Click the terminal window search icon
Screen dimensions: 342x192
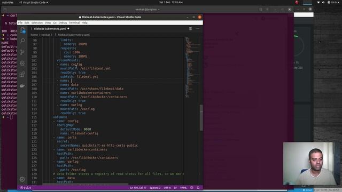pyautogui.click(x=261, y=10)
